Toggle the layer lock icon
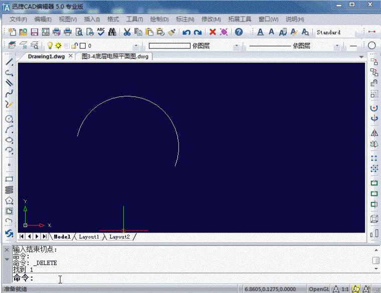 [74, 45]
